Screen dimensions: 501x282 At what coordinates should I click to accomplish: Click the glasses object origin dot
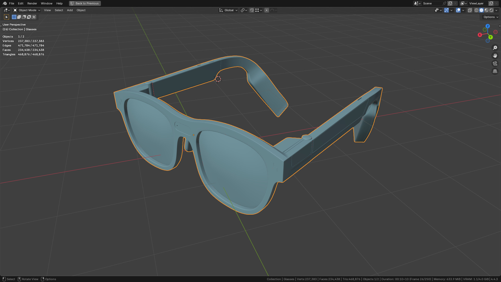(x=193, y=135)
